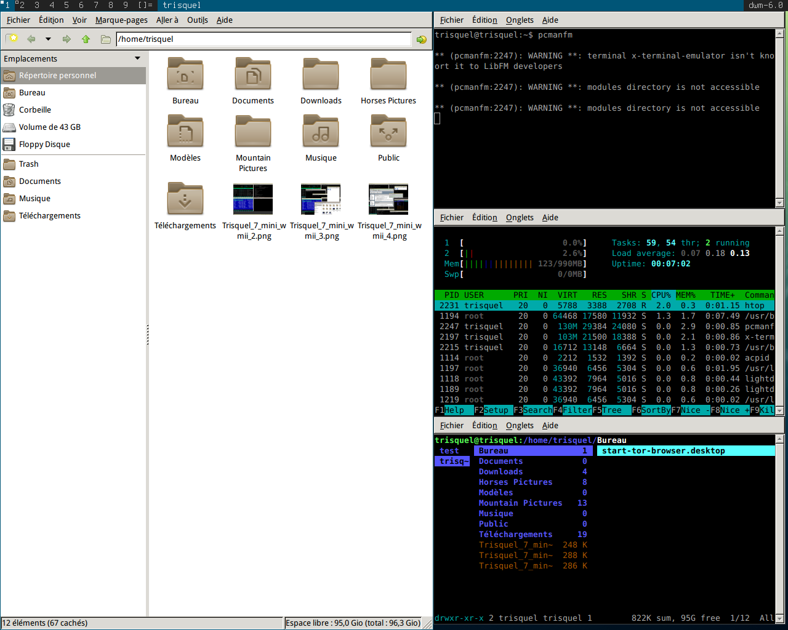
Task: Select the Musique folder icon in file view
Action: 321,132
